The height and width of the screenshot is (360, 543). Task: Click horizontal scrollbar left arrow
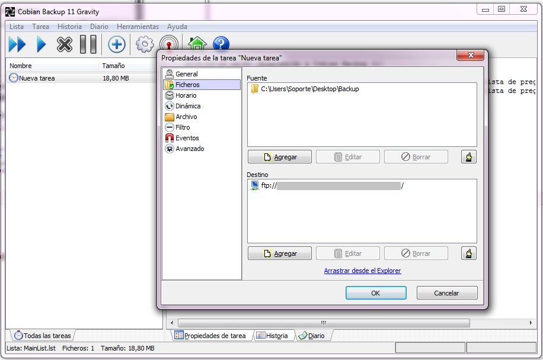click(172, 323)
